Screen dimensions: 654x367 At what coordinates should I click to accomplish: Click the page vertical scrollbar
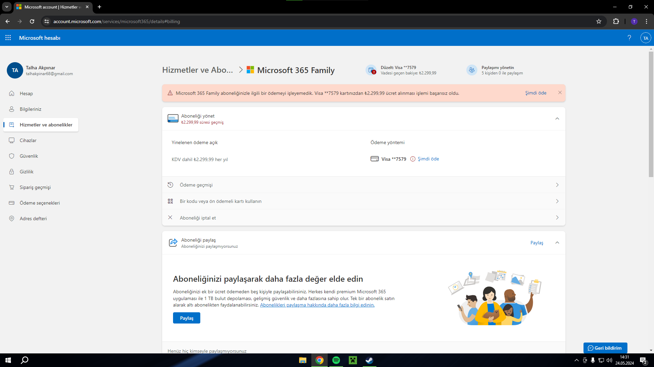tap(651, 114)
